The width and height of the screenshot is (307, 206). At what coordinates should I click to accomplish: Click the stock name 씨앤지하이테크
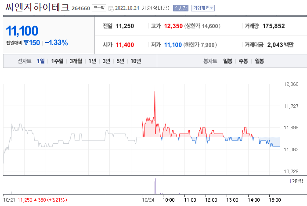(x=37, y=7)
